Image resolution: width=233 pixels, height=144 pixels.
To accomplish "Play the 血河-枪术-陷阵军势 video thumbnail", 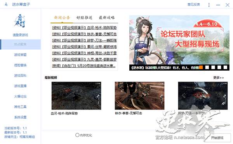I will point(76,96).
